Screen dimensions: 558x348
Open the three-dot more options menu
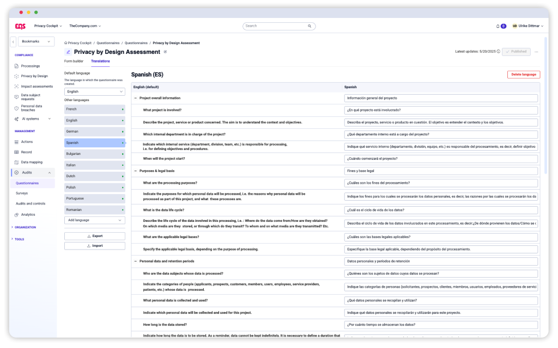536,52
